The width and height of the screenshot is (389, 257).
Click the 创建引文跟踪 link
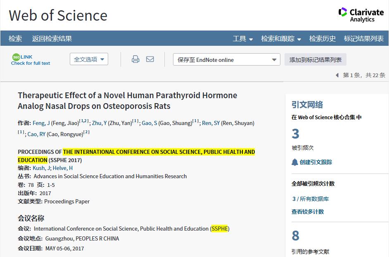pyautogui.click(x=315, y=163)
